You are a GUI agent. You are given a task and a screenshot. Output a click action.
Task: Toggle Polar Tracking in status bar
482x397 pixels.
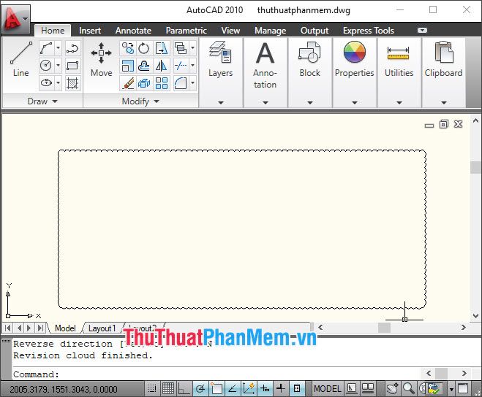[x=200, y=388]
